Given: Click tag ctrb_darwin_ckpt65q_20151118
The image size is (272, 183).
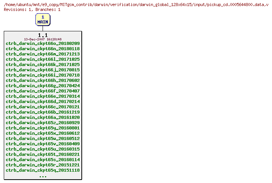Looking at the screenshot, I should click(x=43, y=170).
